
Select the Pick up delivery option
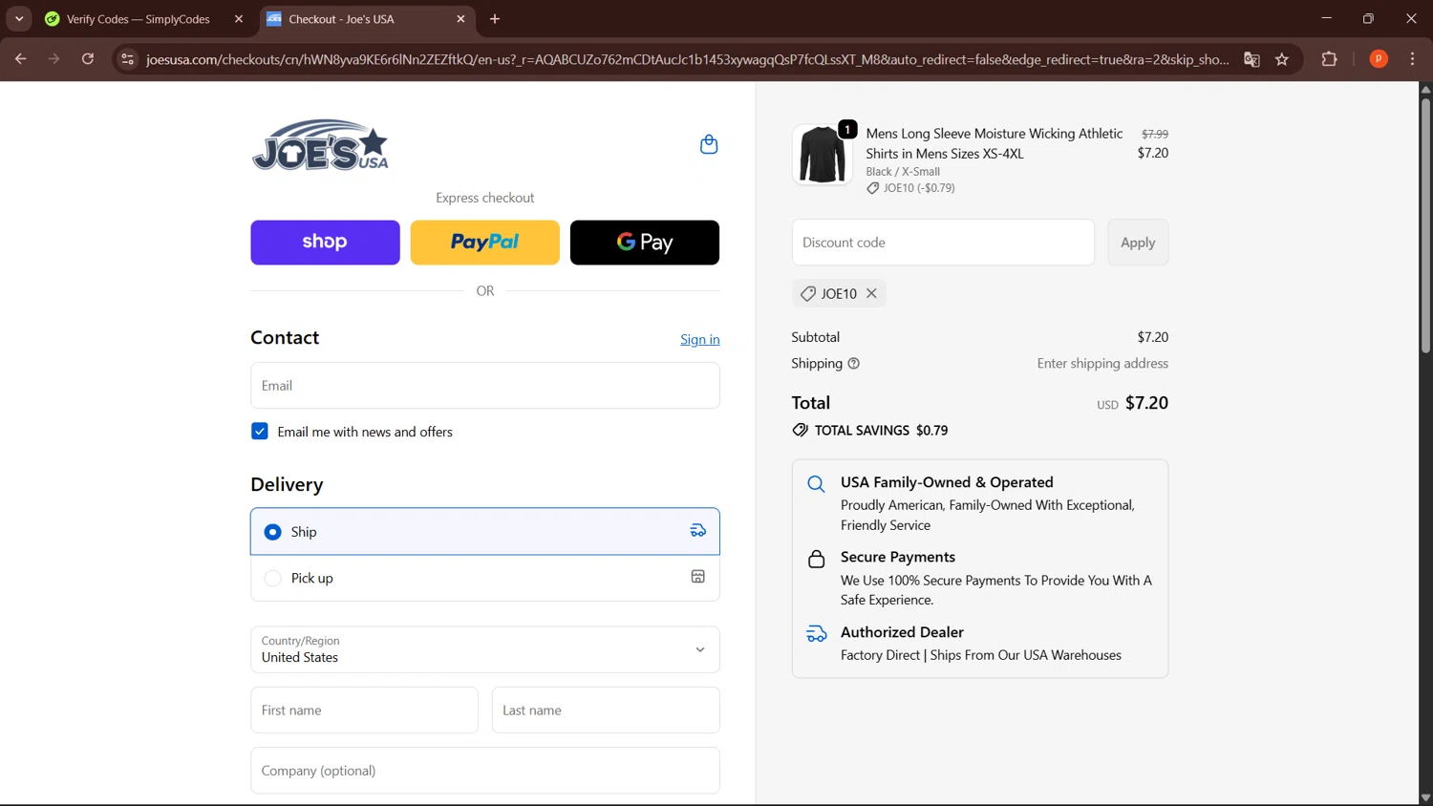485,578
